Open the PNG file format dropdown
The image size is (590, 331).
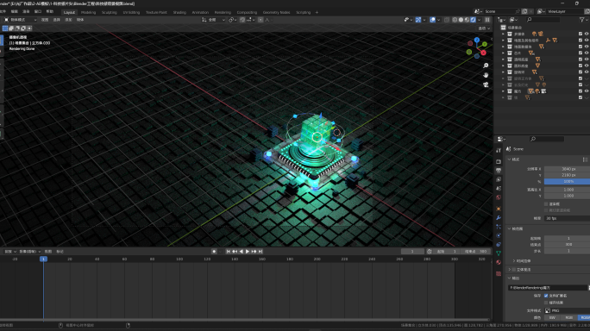567,310
